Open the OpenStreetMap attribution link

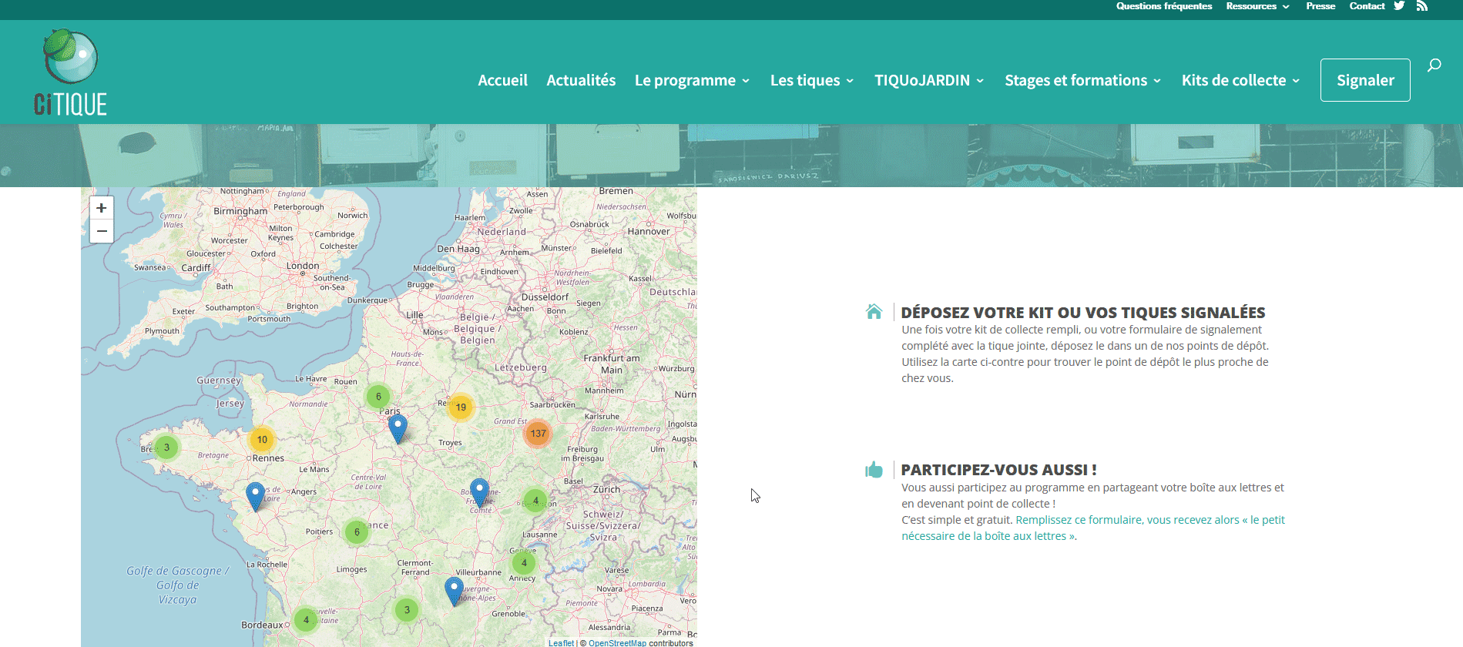click(x=617, y=643)
